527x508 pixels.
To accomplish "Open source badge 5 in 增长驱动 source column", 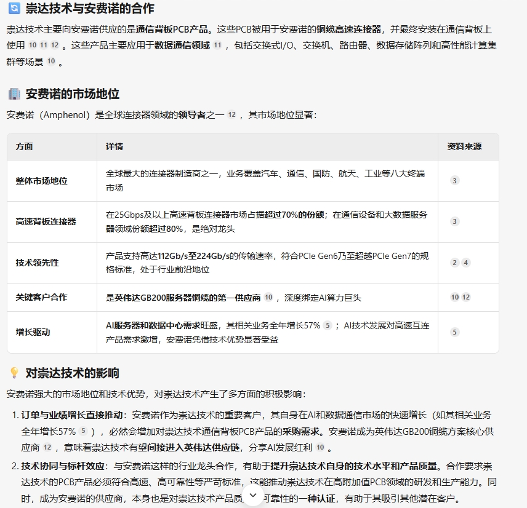I will click(x=454, y=332).
